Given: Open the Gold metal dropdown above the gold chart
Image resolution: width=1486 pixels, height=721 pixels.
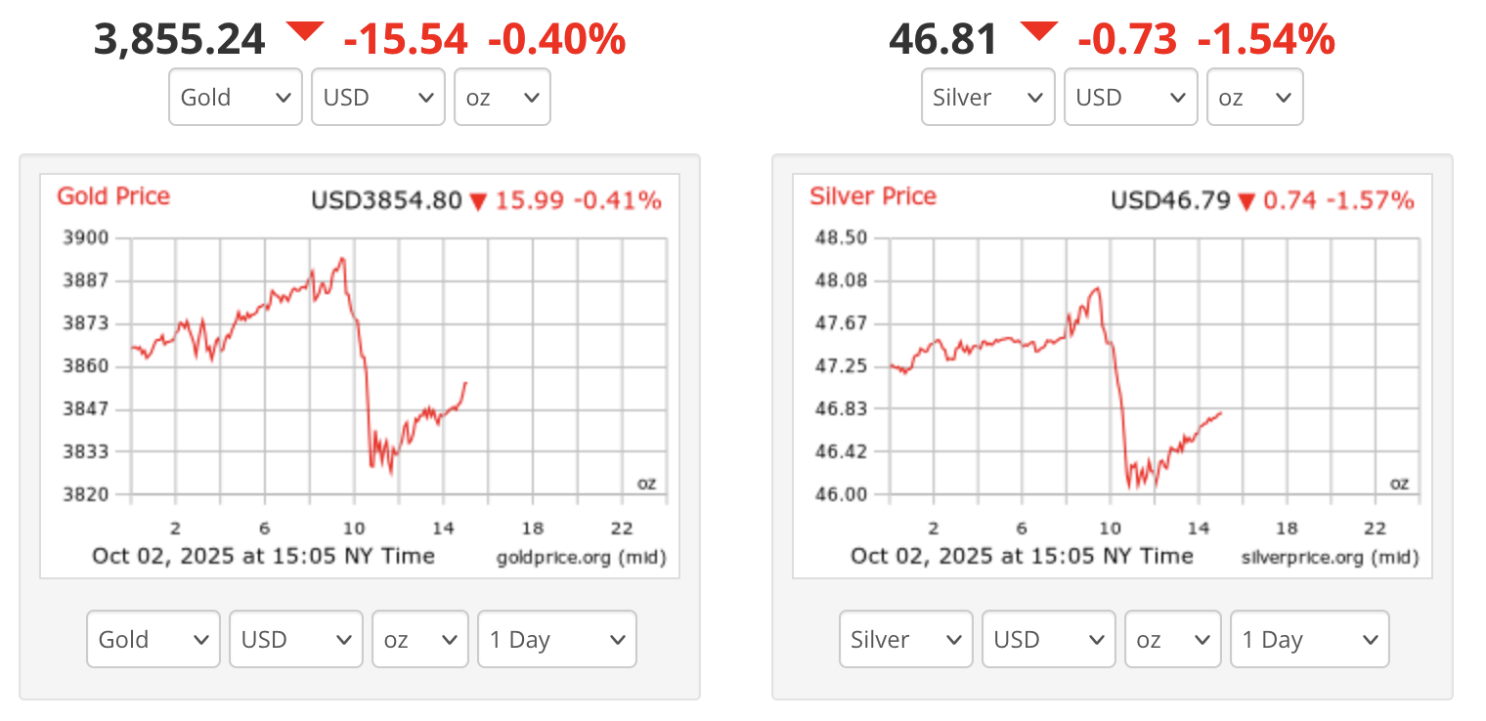Looking at the screenshot, I should tap(235, 97).
